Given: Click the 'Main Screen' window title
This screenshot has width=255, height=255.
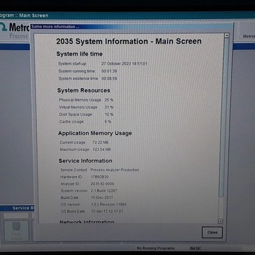Looking at the screenshot, I should pyautogui.click(x=34, y=15).
